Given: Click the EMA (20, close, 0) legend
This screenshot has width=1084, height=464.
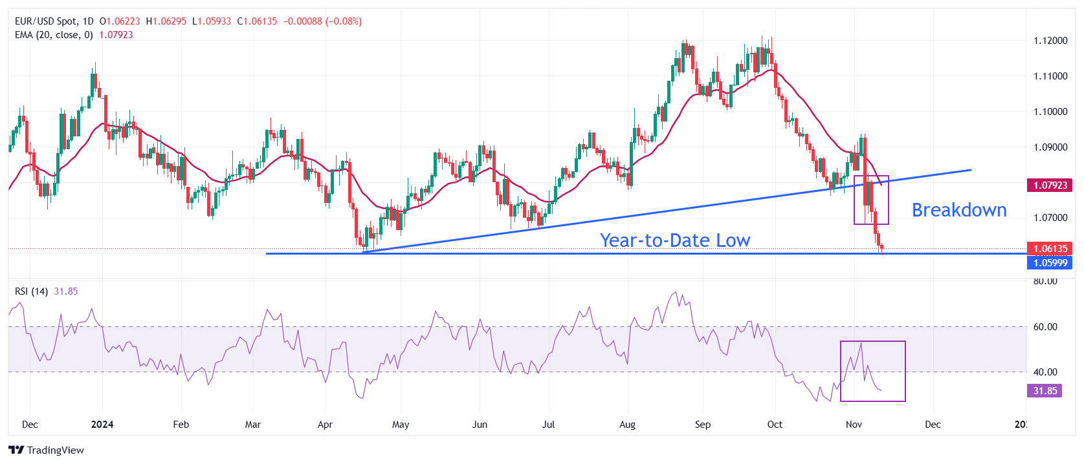Looking at the screenshot, I should click(54, 35).
